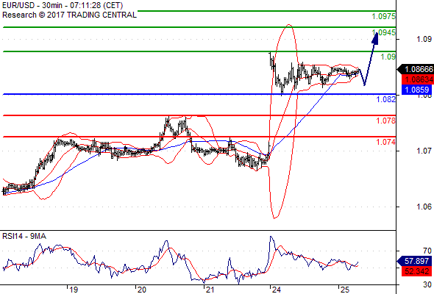
Task: Select the red 1.074 support label
Action: point(386,142)
